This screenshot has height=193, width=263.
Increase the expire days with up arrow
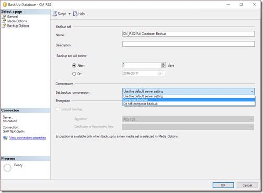(163, 64)
